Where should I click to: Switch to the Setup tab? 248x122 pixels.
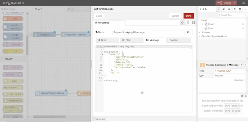(107, 40)
